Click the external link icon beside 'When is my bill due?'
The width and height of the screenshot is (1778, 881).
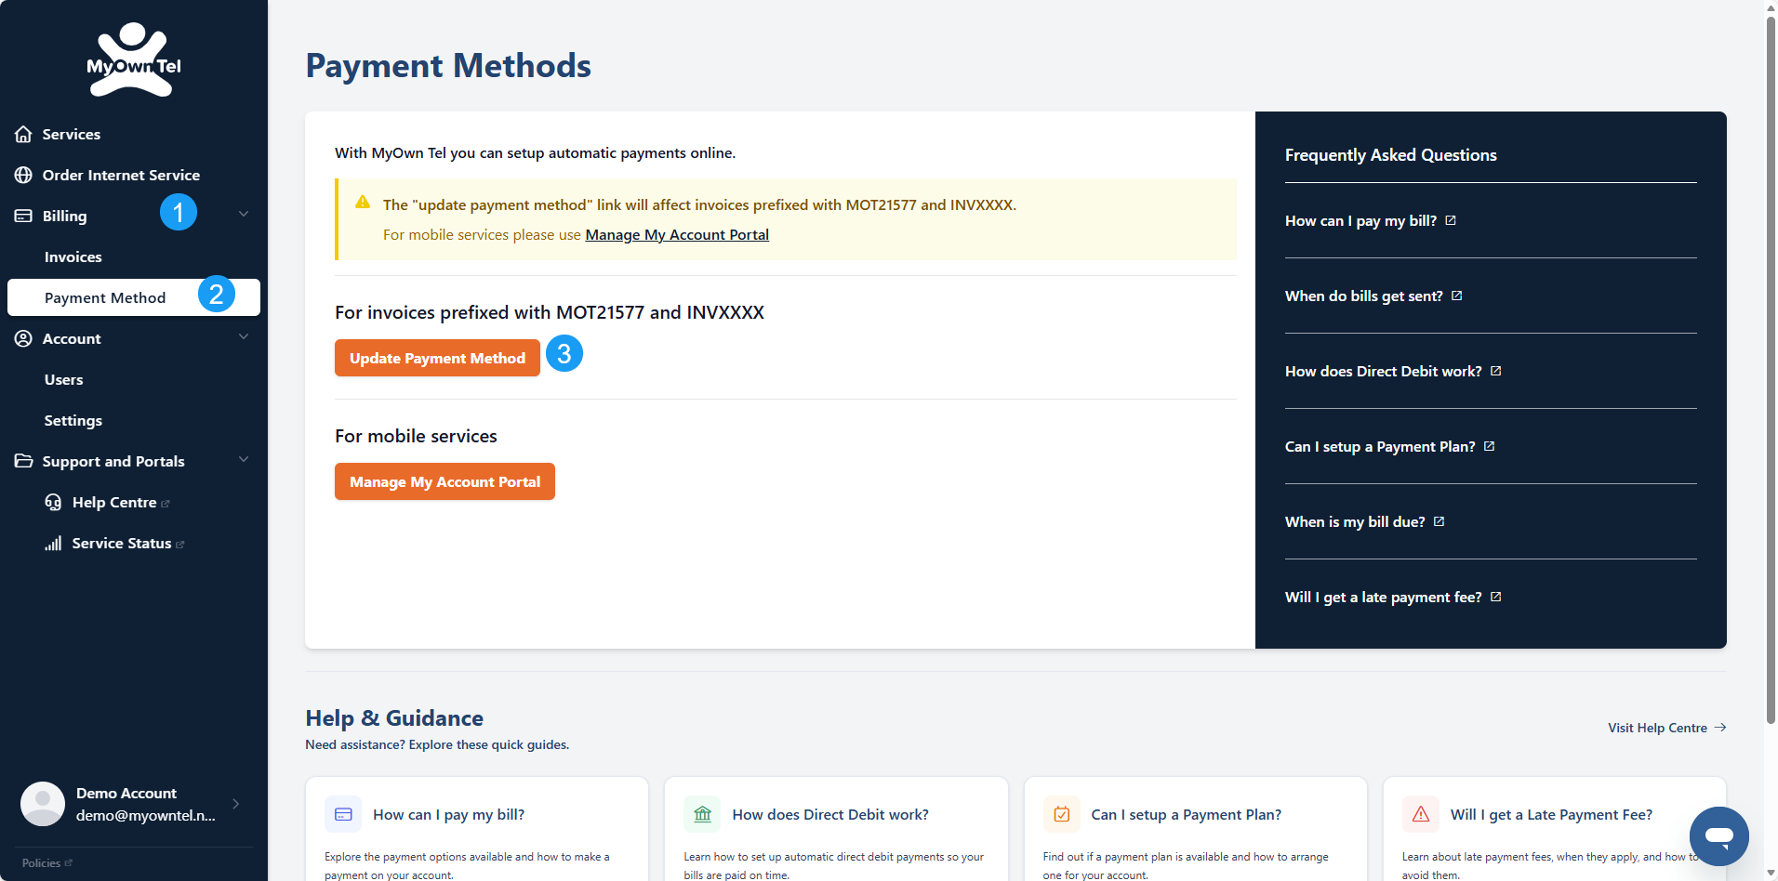point(1440,521)
